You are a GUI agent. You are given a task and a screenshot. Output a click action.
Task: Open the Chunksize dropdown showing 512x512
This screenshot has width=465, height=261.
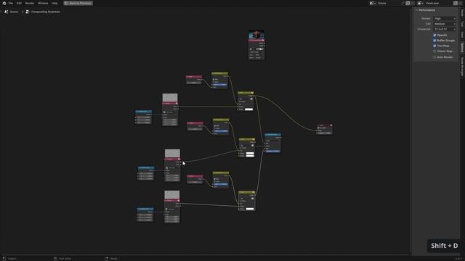point(445,29)
